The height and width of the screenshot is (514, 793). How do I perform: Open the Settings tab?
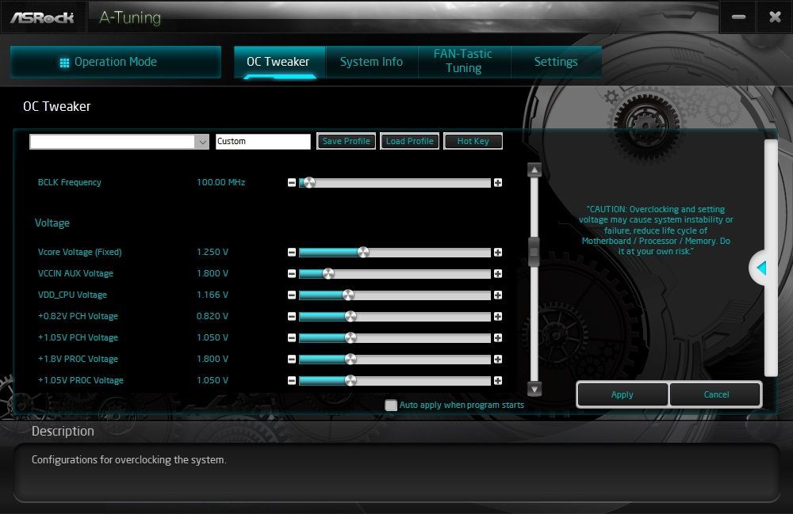click(x=557, y=62)
